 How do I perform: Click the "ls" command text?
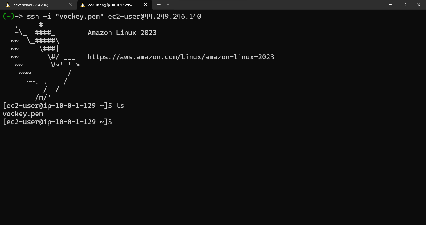(x=120, y=105)
